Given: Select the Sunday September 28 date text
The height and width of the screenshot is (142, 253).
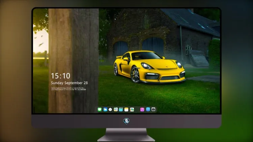Looking at the screenshot, I should tap(69, 83).
